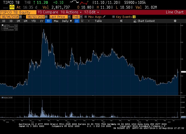Click the High on 10/21/15 legend row
Viewport: 186px width, 134px height.
click(x=10, y=27)
